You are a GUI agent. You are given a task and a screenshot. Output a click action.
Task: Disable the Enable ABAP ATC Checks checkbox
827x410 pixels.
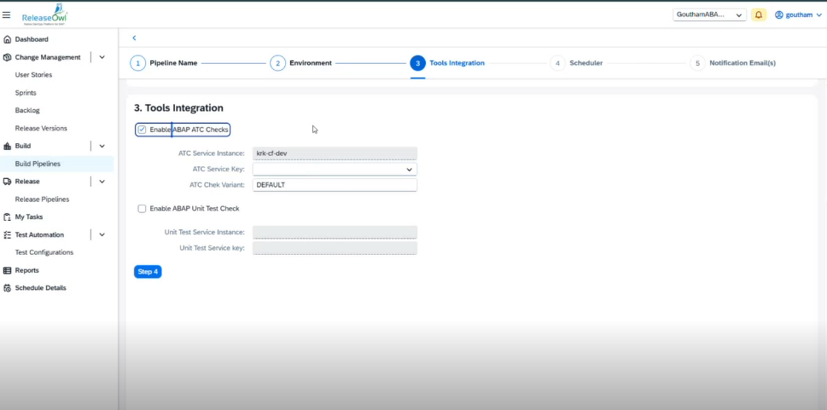(x=142, y=130)
